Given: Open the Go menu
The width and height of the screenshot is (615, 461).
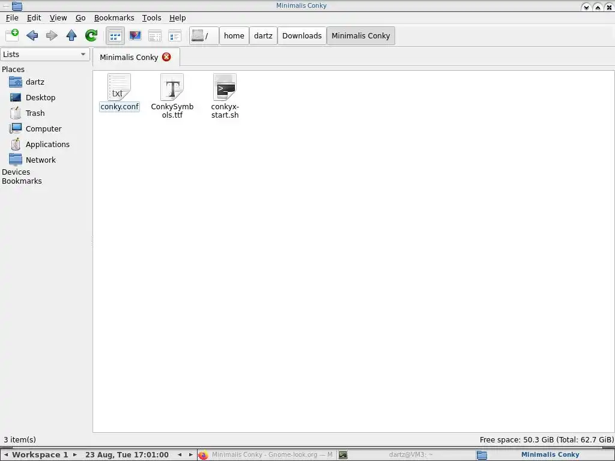Looking at the screenshot, I should point(80,17).
